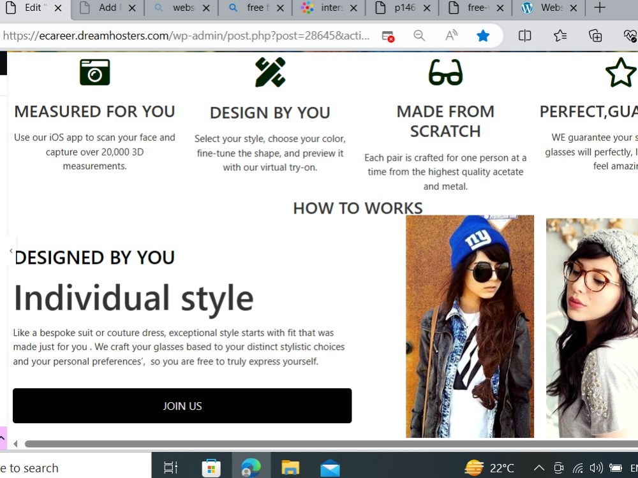
Task: Close the Edit tab
Action: click(x=58, y=8)
